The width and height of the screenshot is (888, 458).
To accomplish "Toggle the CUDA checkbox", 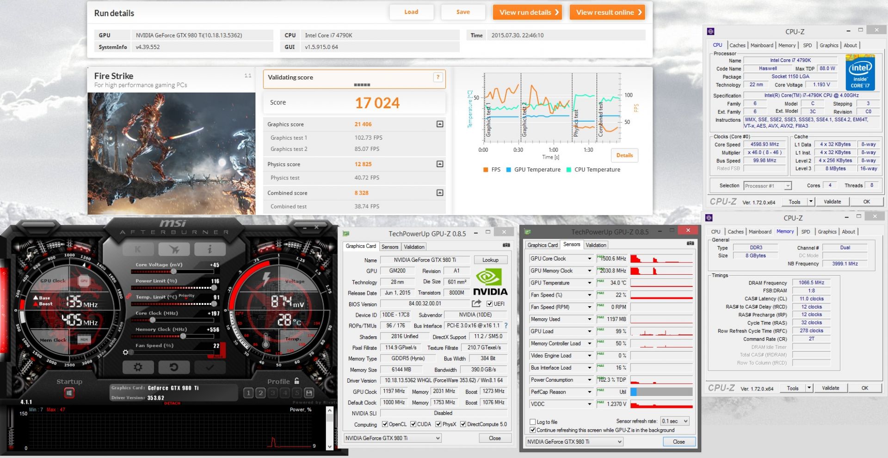I will (413, 424).
